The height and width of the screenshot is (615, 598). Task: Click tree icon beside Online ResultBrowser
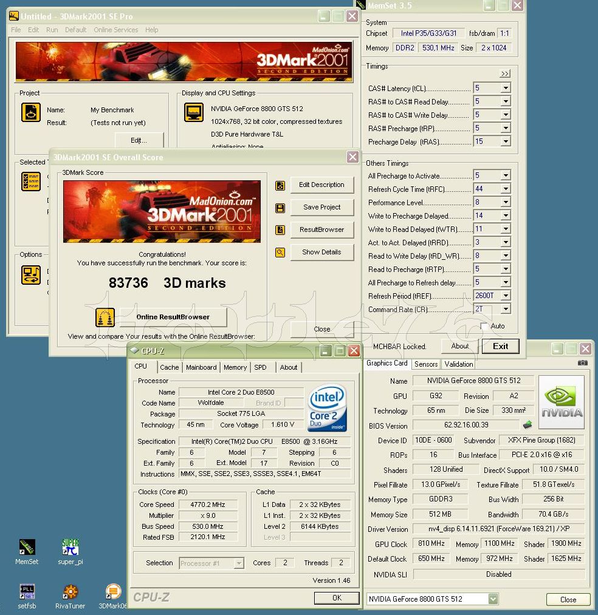coord(105,318)
